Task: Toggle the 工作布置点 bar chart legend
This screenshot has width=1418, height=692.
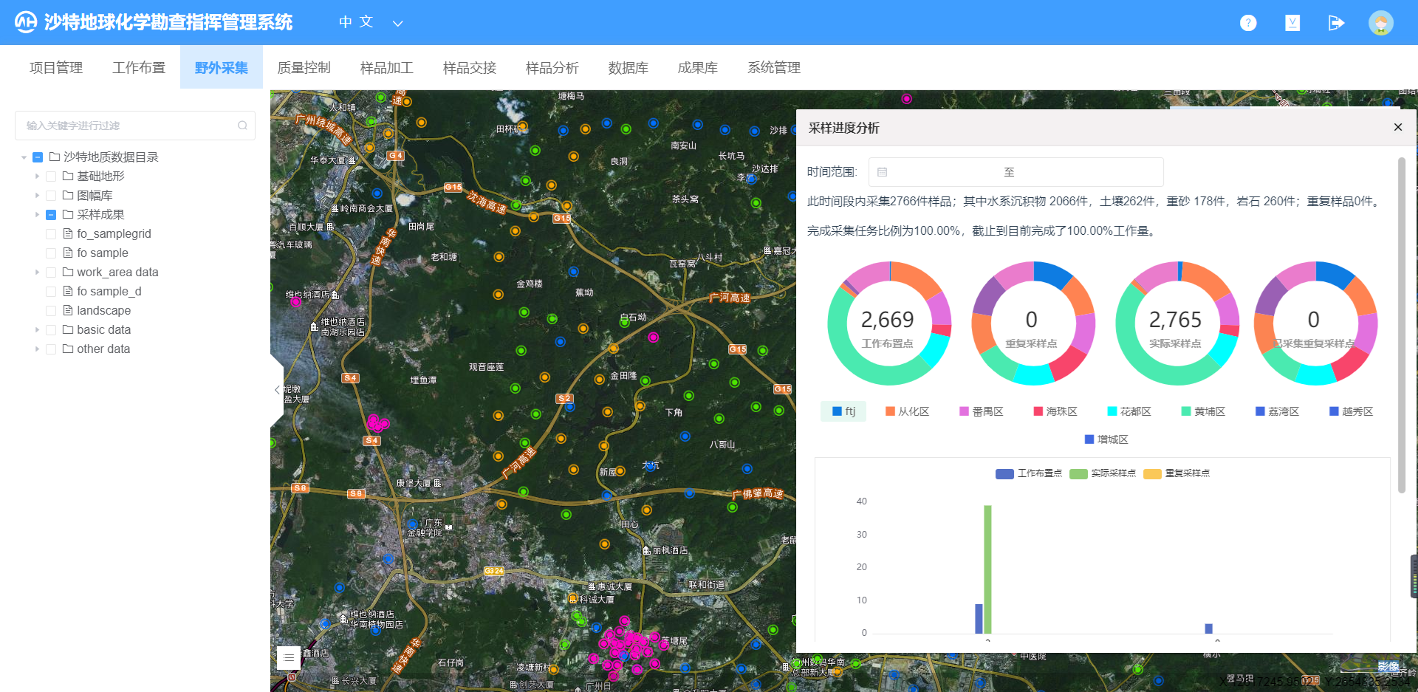Action: click(1028, 473)
